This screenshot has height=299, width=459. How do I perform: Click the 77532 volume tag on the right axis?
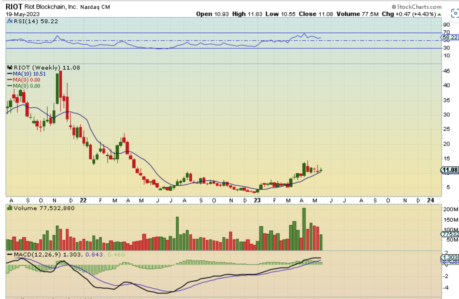pyautogui.click(x=450, y=234)
